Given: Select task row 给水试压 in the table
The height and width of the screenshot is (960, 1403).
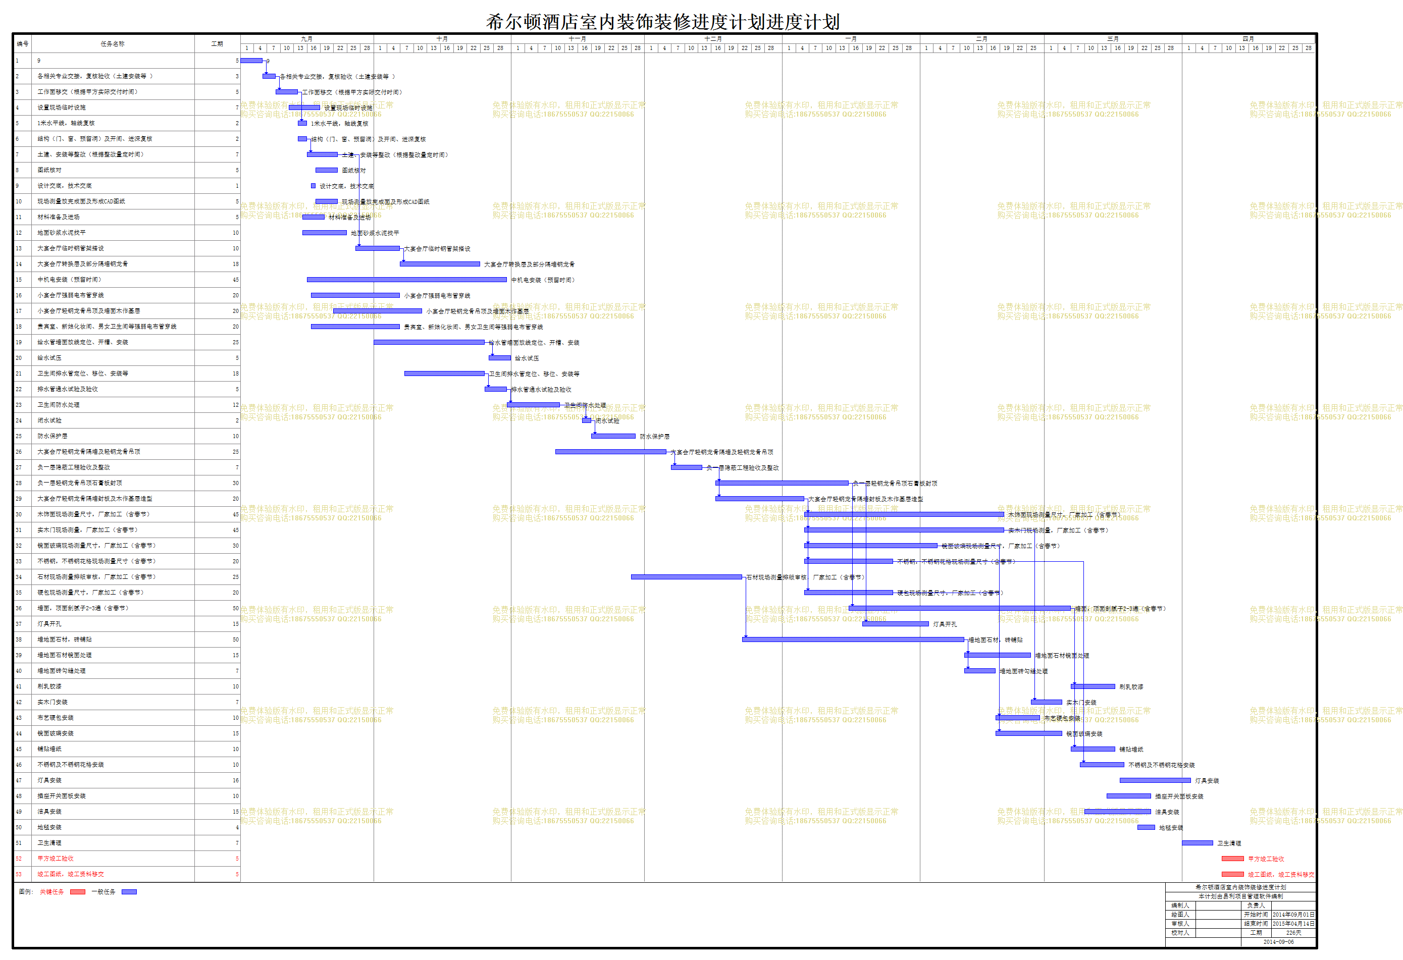Looking at the screenshot, I should click(x=127, y=358).
